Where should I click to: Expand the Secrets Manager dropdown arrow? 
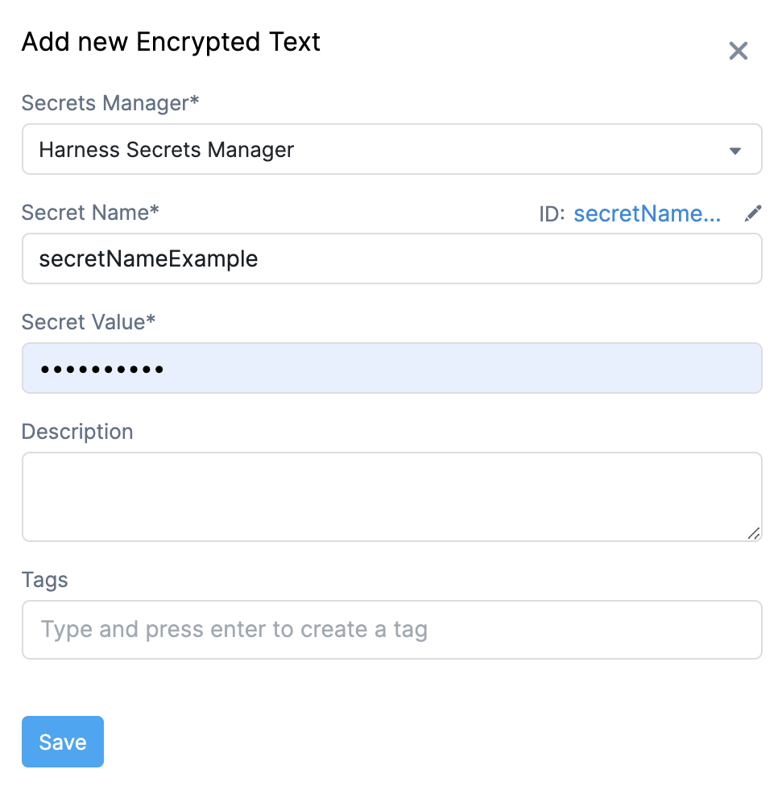click(735, 151)
